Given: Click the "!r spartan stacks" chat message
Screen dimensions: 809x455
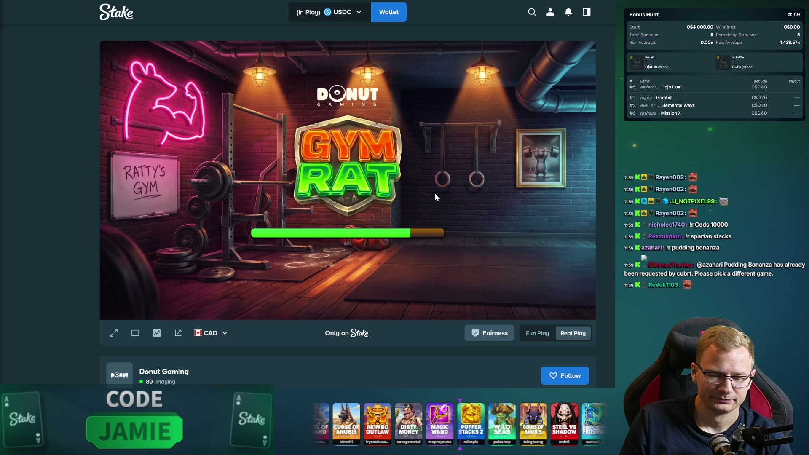Looking at the screenshot, I should point(708,236).
